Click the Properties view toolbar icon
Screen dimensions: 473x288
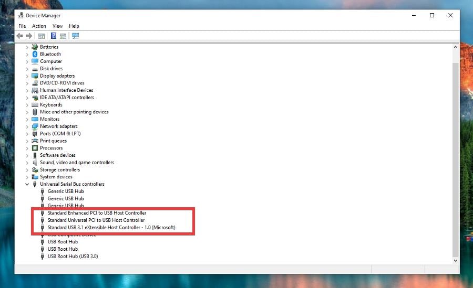(63, 36)
